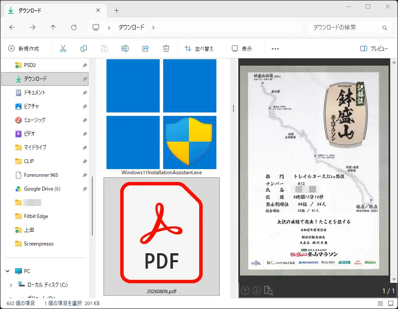
Task: Go back with the left arrow
Action: coord(12,27)
